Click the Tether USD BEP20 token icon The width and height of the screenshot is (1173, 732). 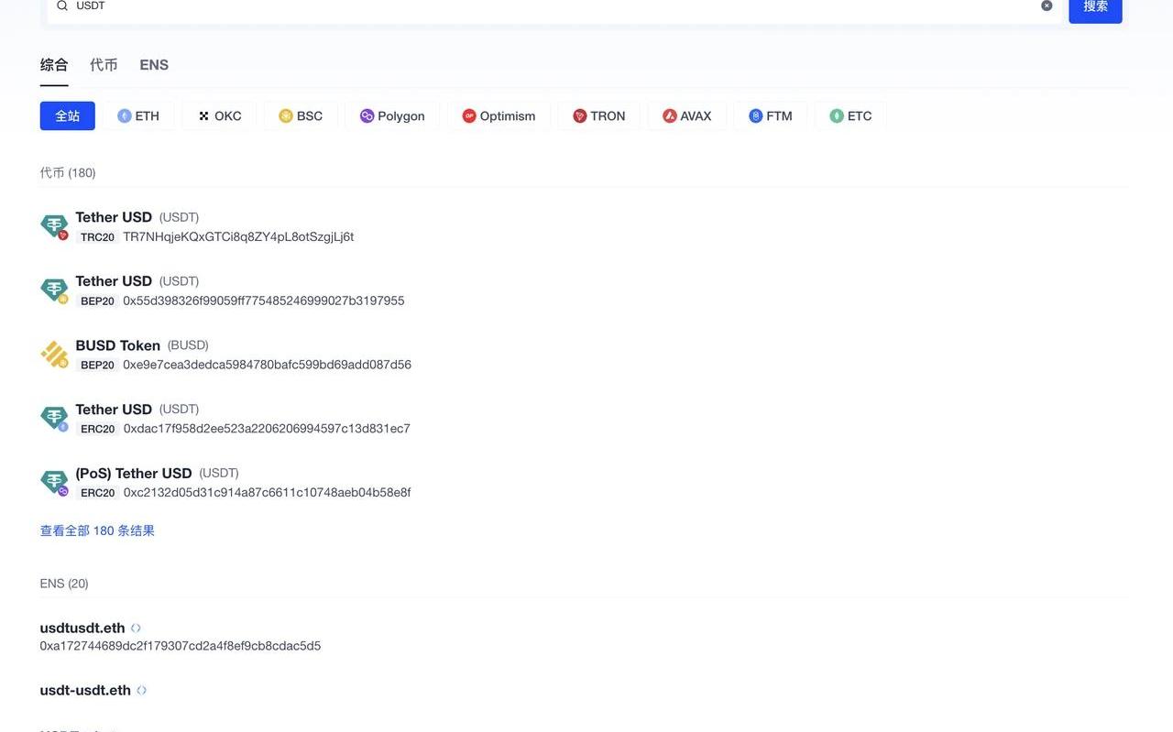pyautogui.click(x=54, y=290)
